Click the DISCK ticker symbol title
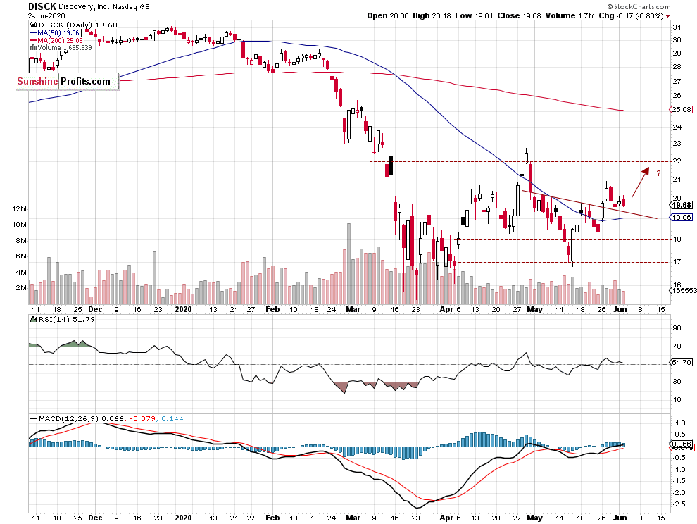The height and width of the screenshot is (524, 697). tap(42, 6)
